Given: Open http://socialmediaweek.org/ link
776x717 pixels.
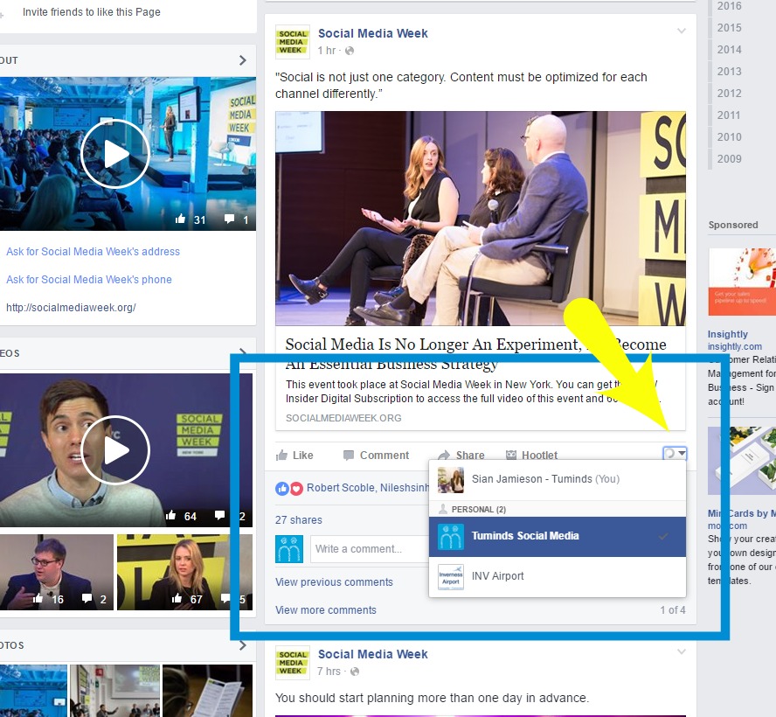Looking at the screenshot, I should click(x=71, y=308).
